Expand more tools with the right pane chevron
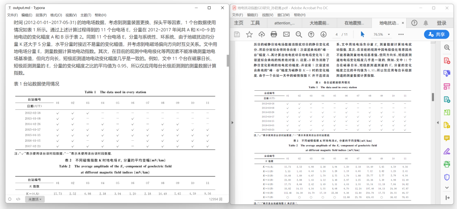Screen dimensions: 457x209 pyautogui.click(x=447, y=187)
